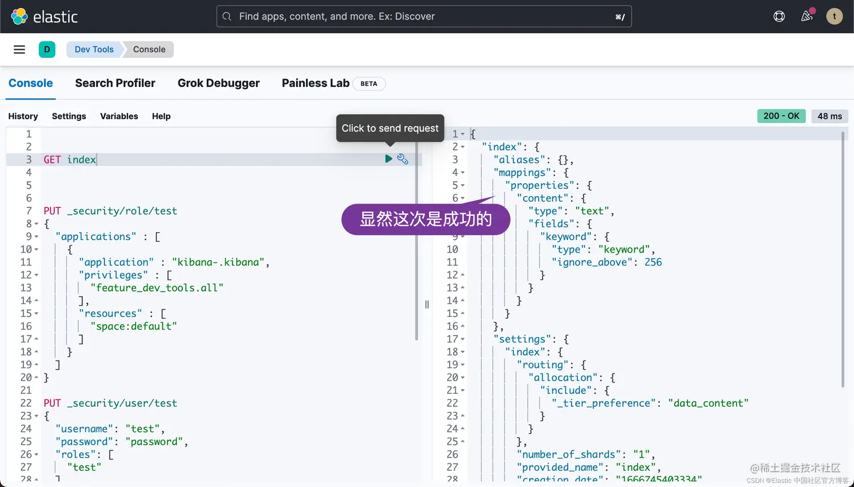Collapse the output "settings" fold at line 17
Viewport: 854px width, 487px height.
[463, 340]
